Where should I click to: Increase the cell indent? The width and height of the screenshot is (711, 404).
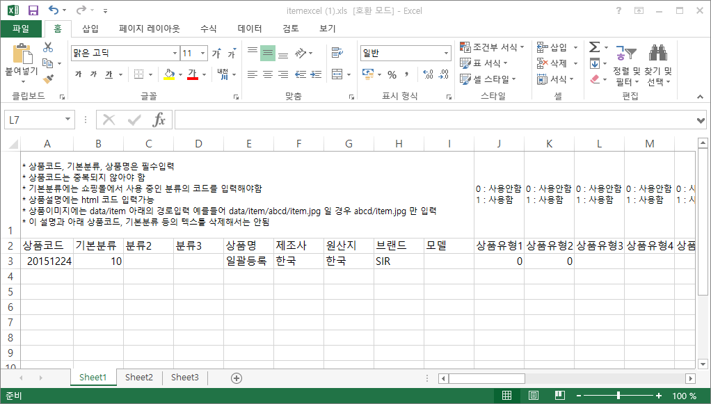click(x=316, y=74)
